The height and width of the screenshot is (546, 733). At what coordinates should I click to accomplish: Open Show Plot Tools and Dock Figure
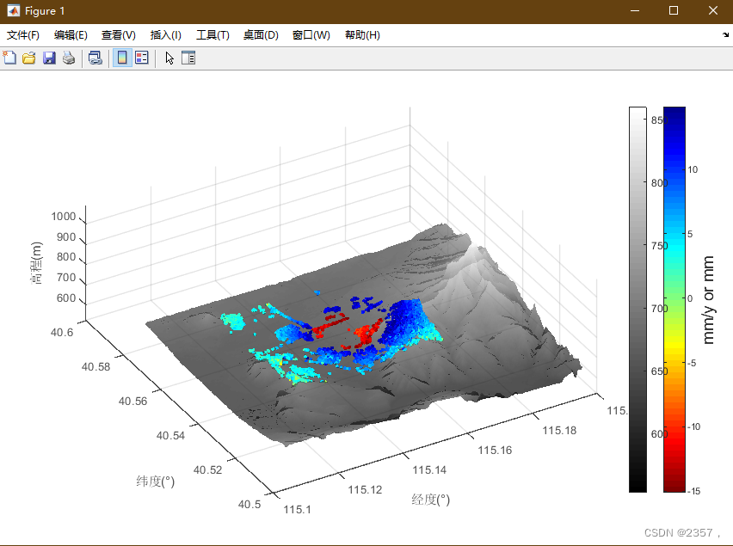pyautogui.click(x=188, y=58)
